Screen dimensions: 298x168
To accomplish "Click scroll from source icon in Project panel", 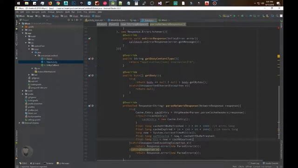I will coord(69,20).
